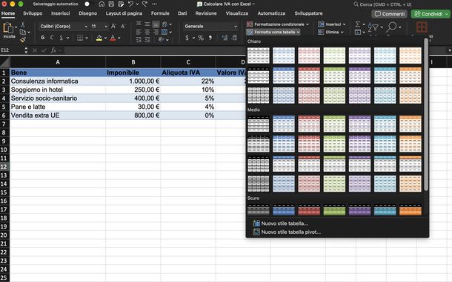Viewport: 452px width, 282px height.
Task: Select the dark orange style under Scuro
Action: [411, 209]
